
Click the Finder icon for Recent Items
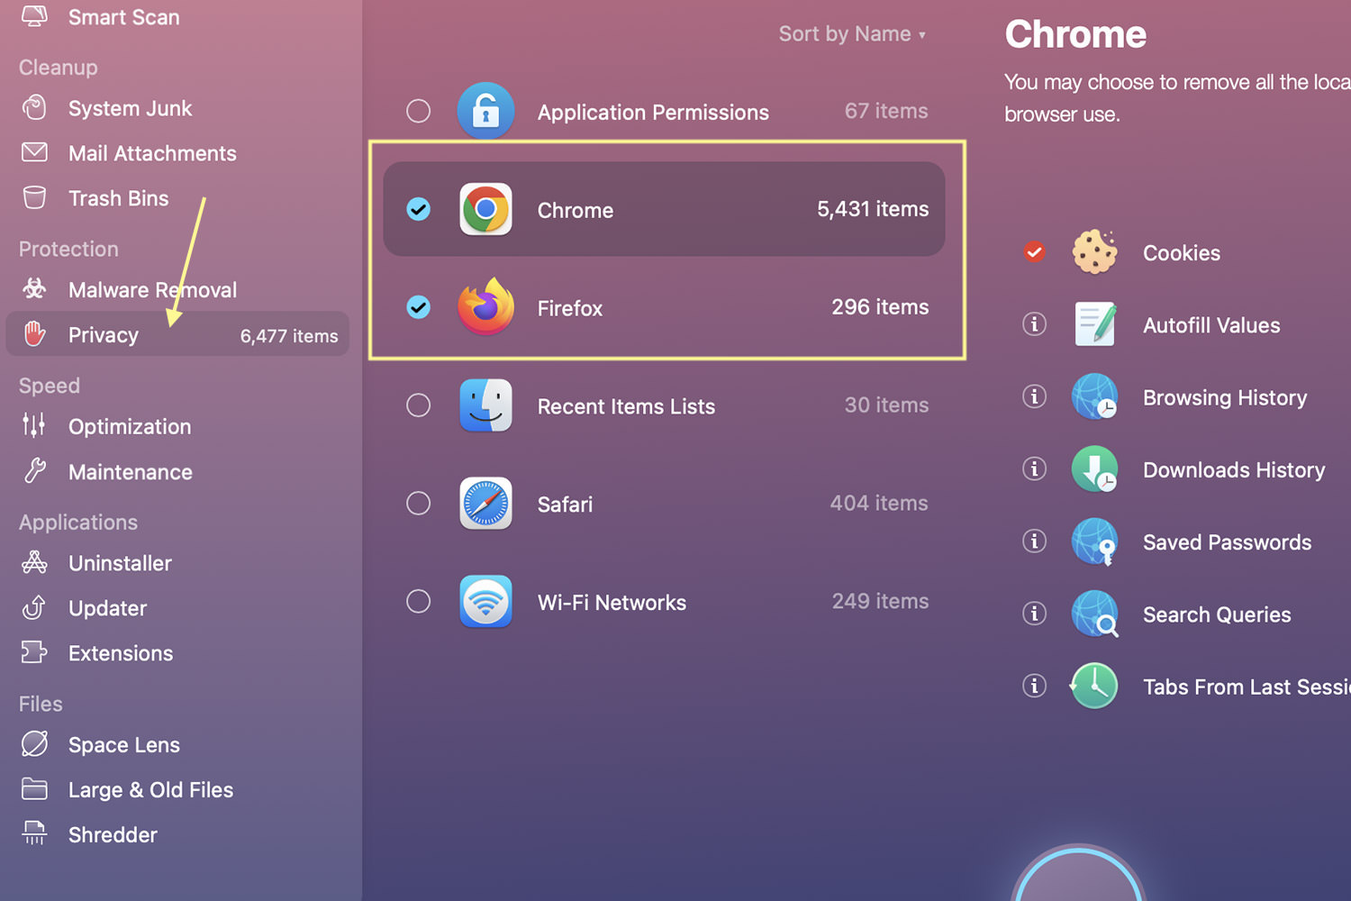485,405
